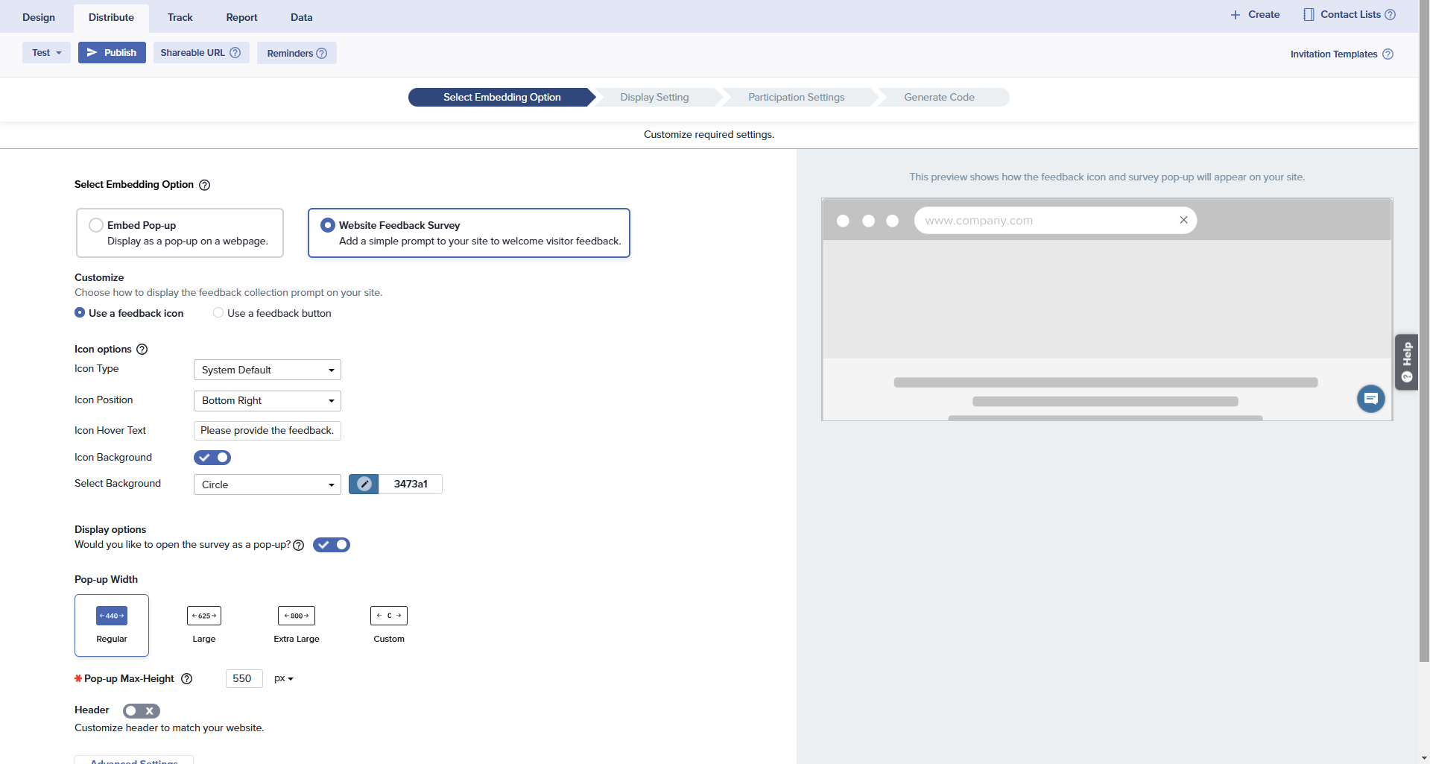Select the Large 625 pop-up width icon

203,616
